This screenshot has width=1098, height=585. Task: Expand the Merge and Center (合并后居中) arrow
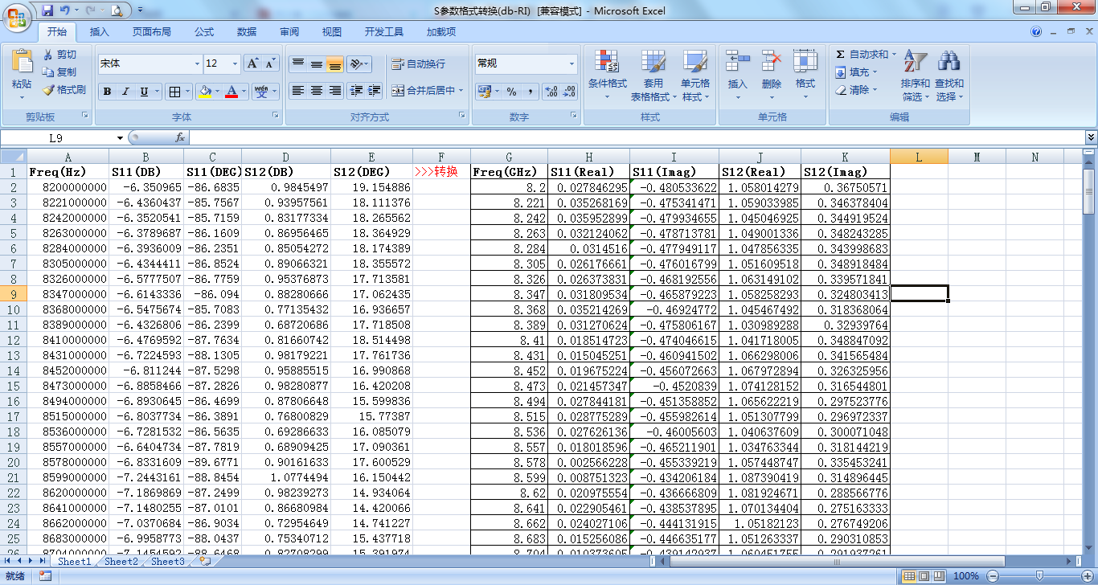tap(461, 91)
